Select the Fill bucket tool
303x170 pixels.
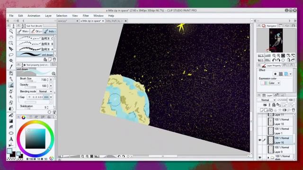pos(11,115)
